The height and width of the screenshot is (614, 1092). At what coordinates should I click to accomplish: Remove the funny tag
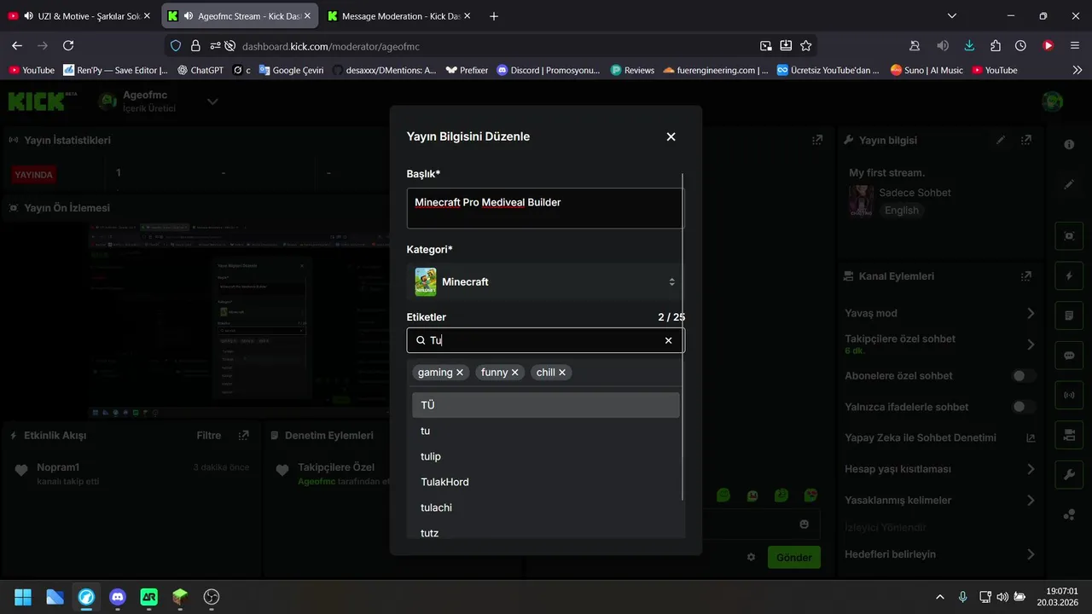tap(514, 373)
